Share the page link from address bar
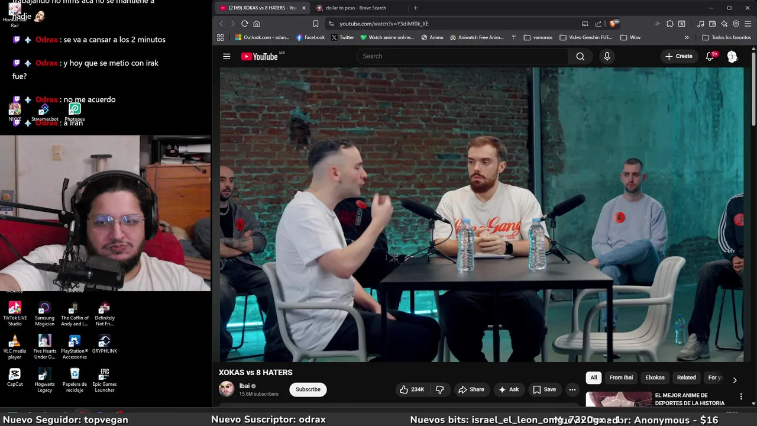This screenshot has width=757, height=426. [x=598, y=24]
